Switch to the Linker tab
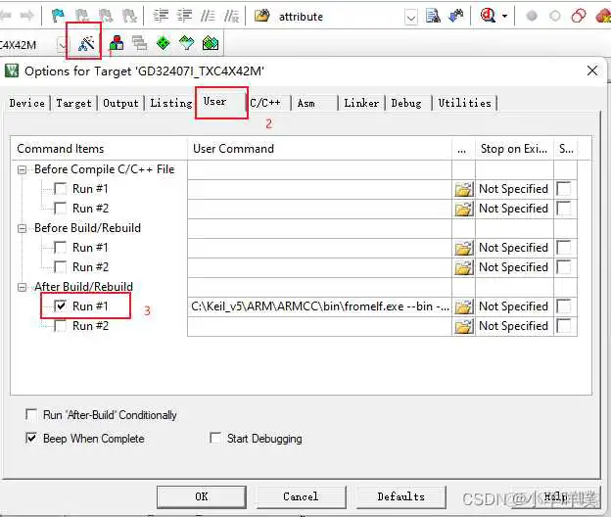Screen dimensions: 611x517 pos(361,103)
